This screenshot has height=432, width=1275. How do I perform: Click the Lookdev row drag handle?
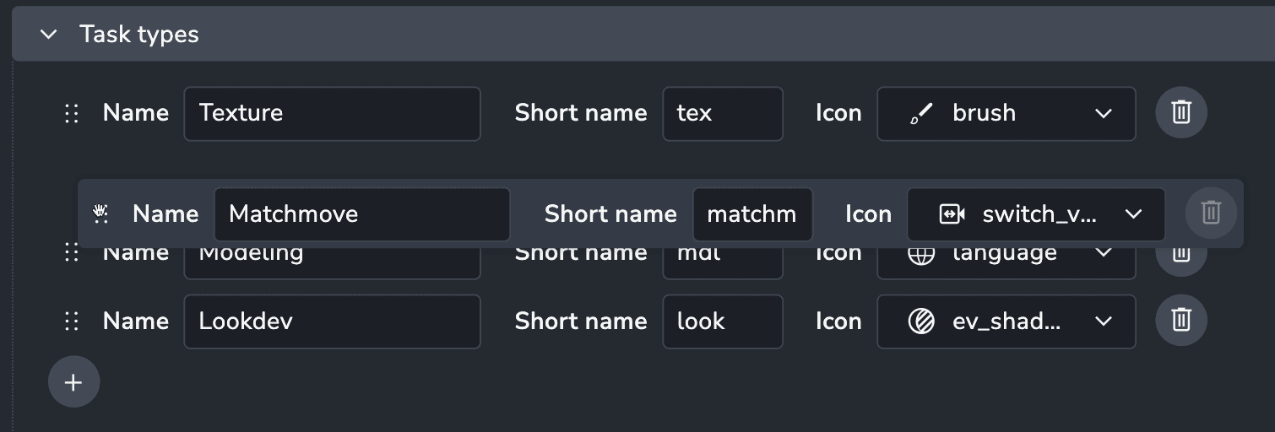[x=72, y=321]
